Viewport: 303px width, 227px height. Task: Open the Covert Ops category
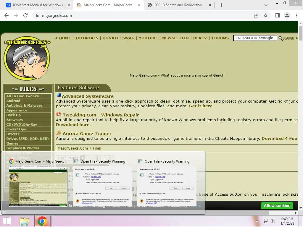(28, 129)
